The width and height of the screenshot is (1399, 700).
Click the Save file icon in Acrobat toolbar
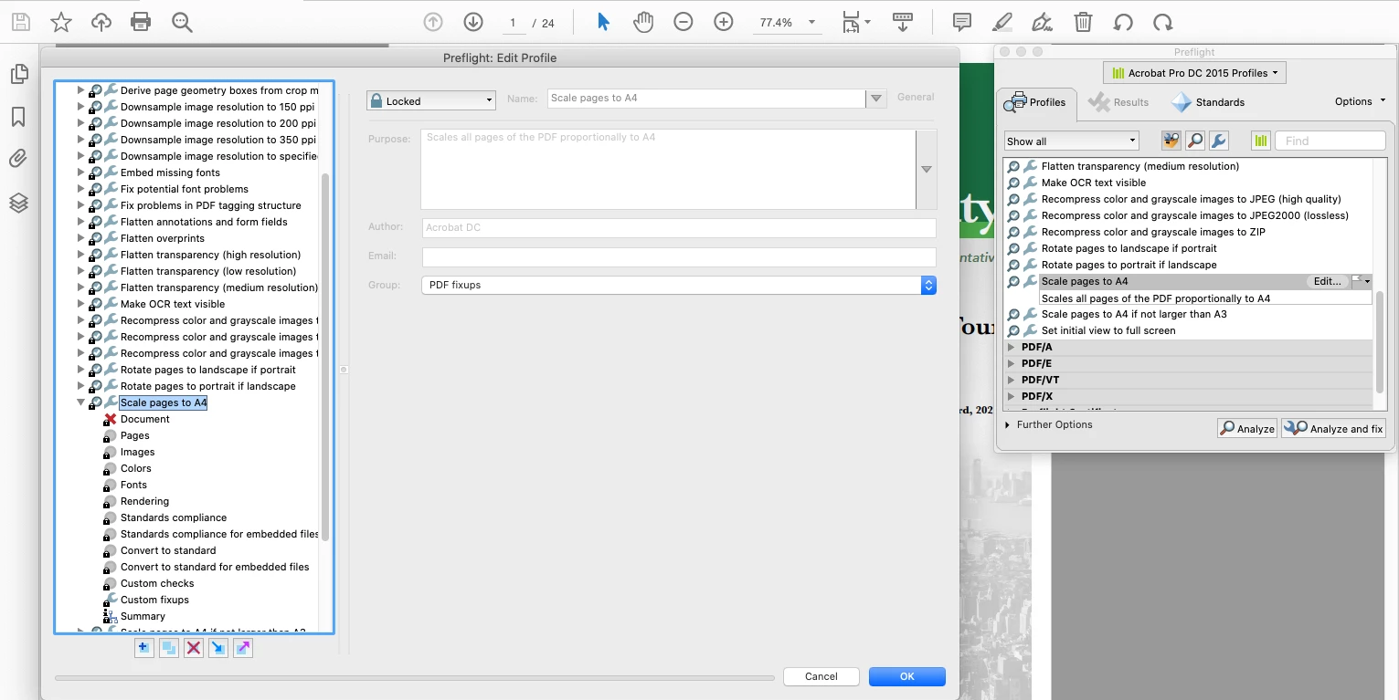point(20,22)
